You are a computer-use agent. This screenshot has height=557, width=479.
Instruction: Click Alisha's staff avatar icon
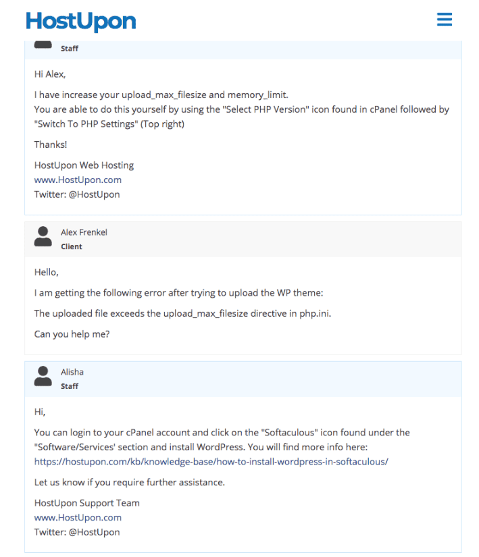(43, 376)
